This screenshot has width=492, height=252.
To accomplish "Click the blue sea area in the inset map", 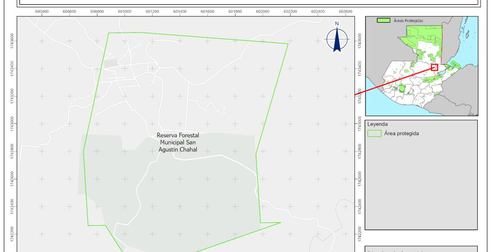I will (x=467, y=50).
